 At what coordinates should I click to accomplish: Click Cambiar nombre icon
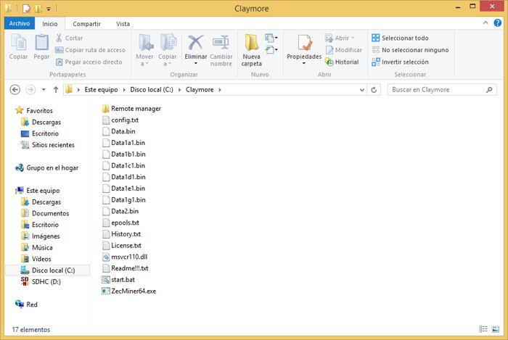click(x=221, y=42)
